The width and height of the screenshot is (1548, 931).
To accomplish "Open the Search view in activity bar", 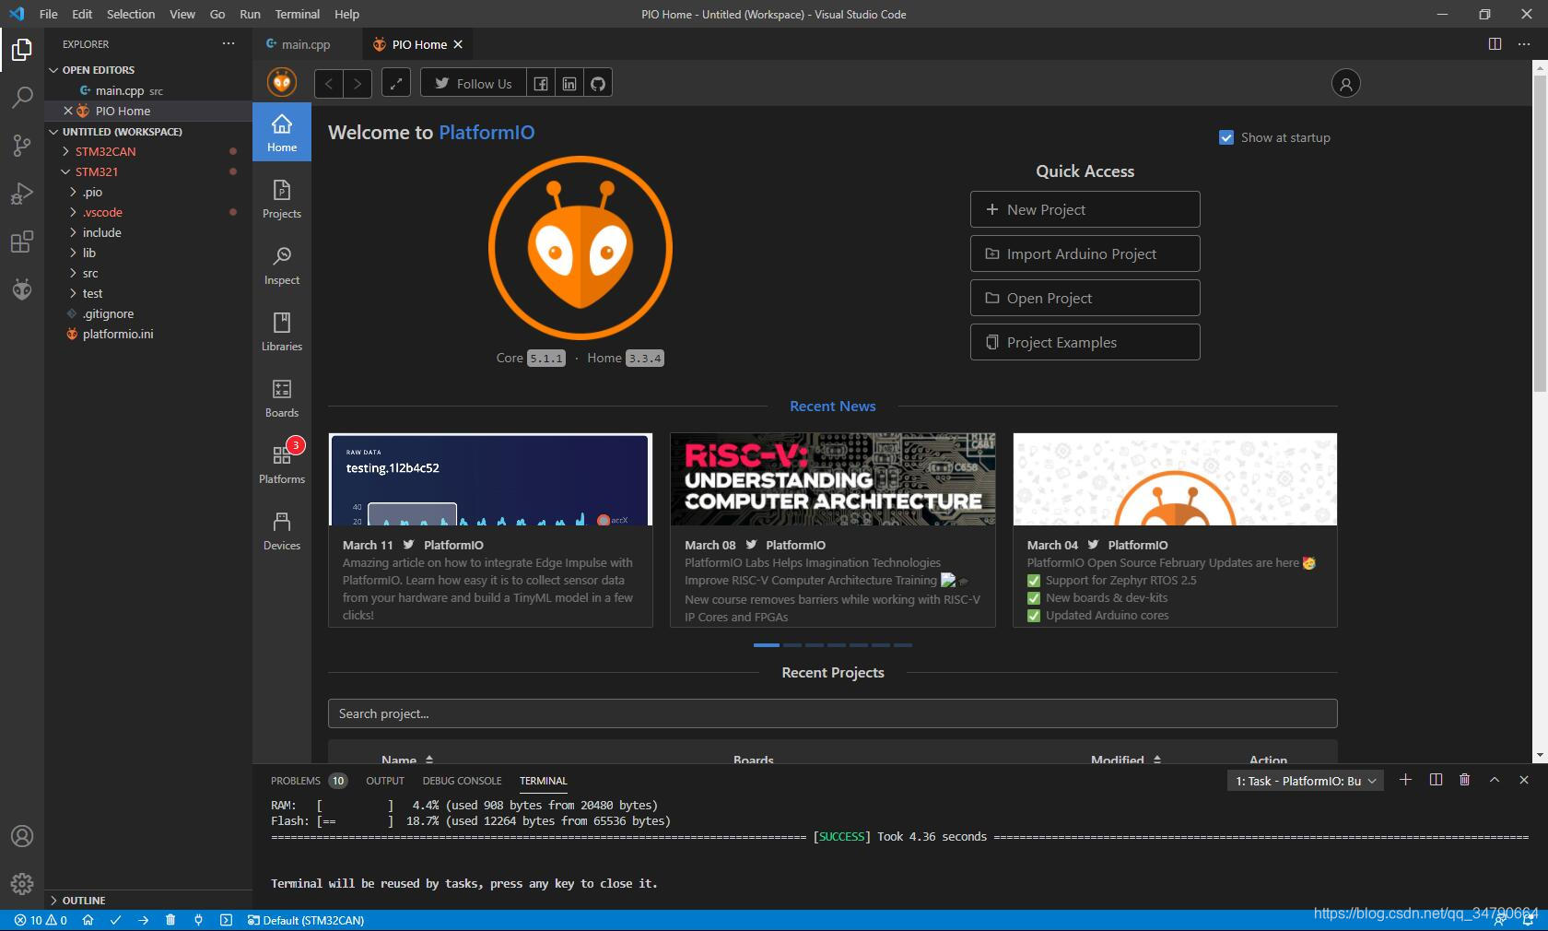I will pyautogui.click(x=22, y=98).
